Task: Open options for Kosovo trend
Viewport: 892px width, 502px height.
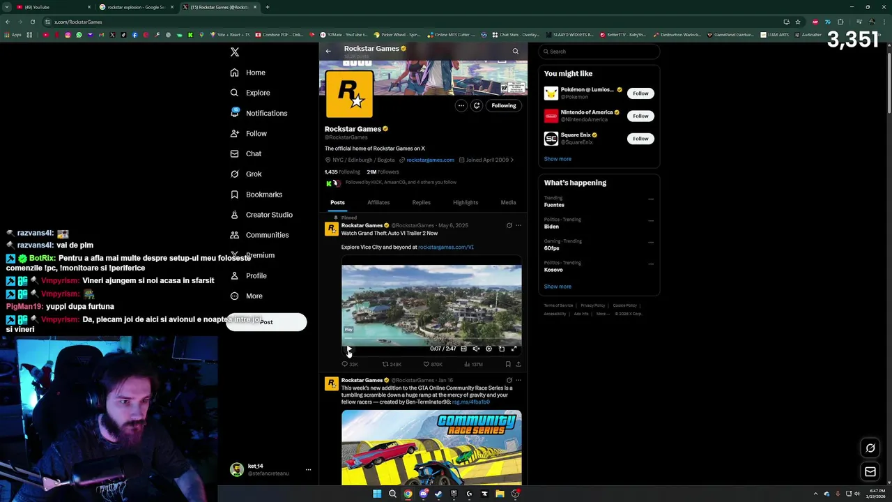Action: pyautogui.click(x=651, y=264)
